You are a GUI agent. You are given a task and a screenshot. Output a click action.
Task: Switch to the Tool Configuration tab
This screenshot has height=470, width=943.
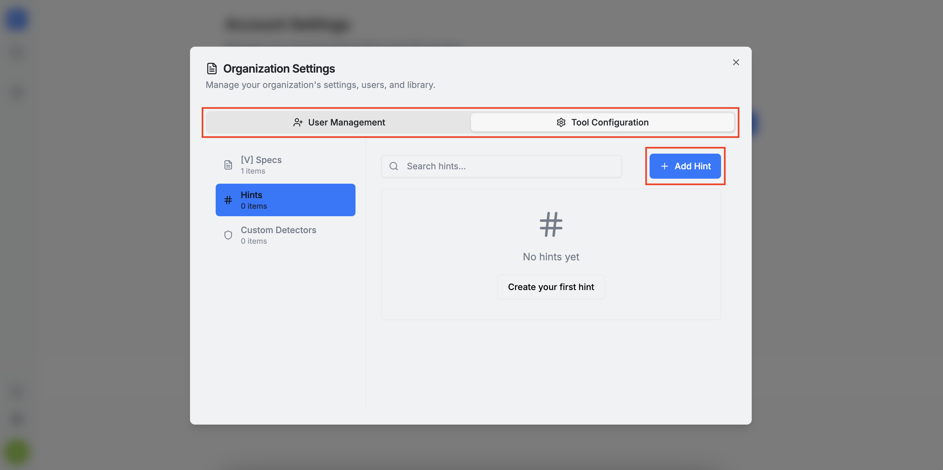pos(602,122)
